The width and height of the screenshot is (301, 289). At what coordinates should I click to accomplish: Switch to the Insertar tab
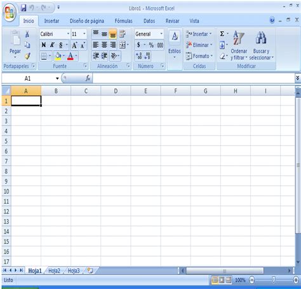pos(51,21)
